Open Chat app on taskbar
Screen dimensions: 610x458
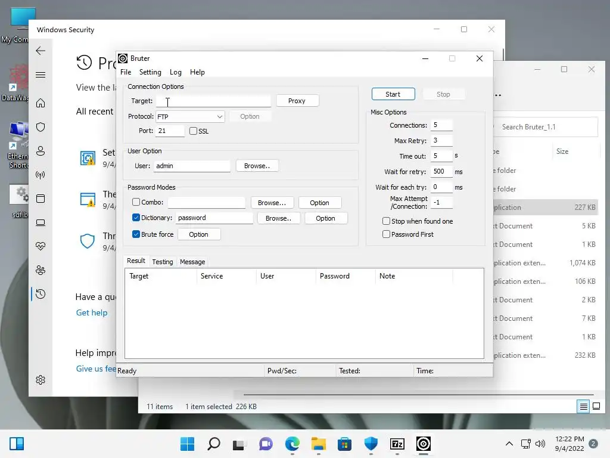coord(266,444)
